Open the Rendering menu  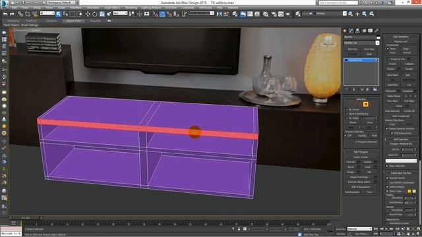pos(131,8)
